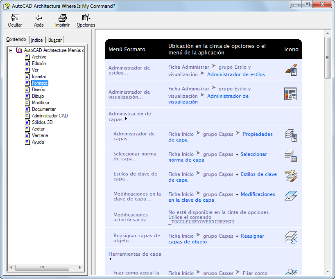The image size is (335, 279).
Task: Switch to the Buscar tab
Action: [x=55, y=40]
